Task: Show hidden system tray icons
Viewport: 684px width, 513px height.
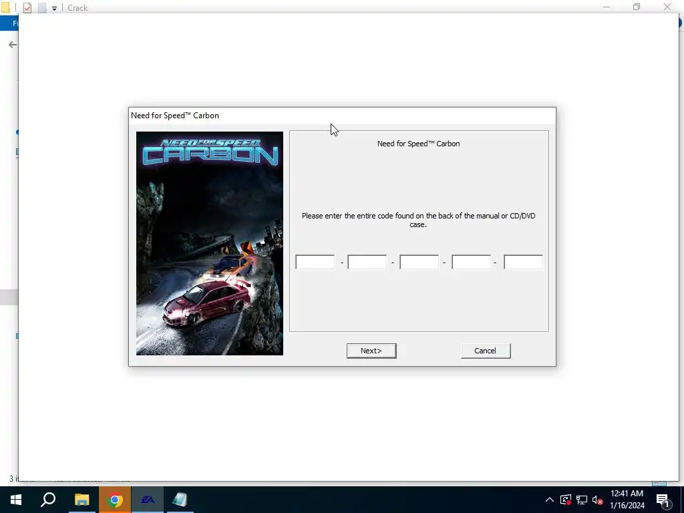Action: pyautogui.click(x=550, y=500)
